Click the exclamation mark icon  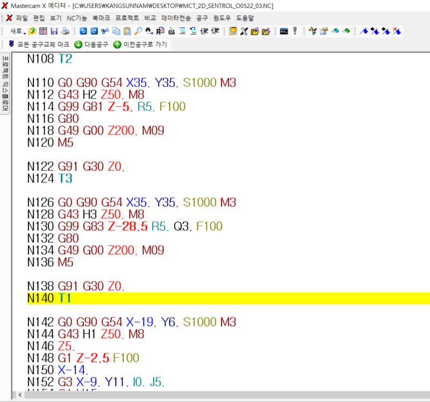(x=295, y=31)
